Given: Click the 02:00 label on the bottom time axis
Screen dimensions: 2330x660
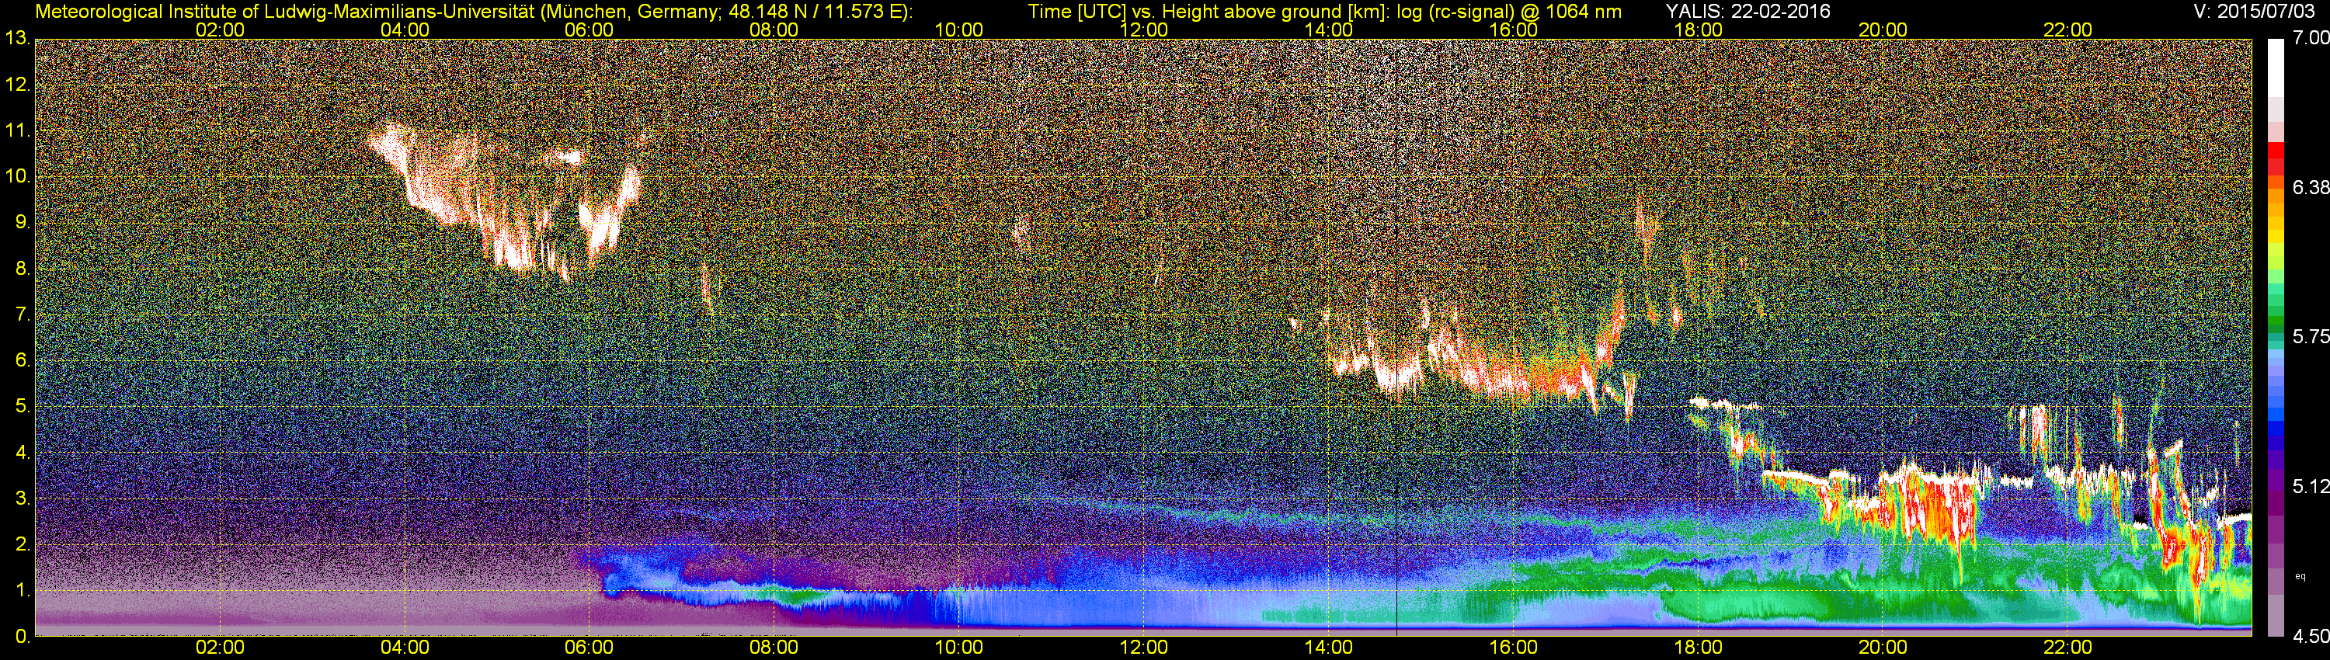Looking at the screenshot, I should (220, 648).
